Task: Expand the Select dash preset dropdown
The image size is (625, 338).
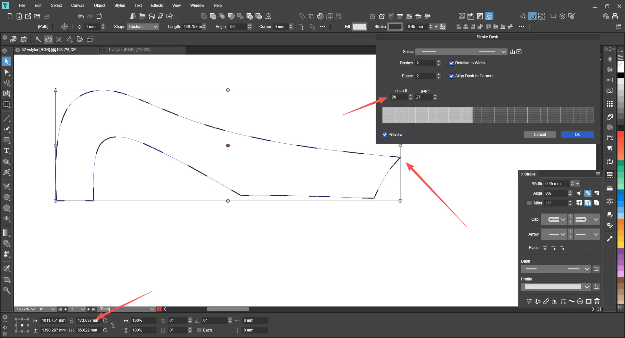Action: pos(461,52)
